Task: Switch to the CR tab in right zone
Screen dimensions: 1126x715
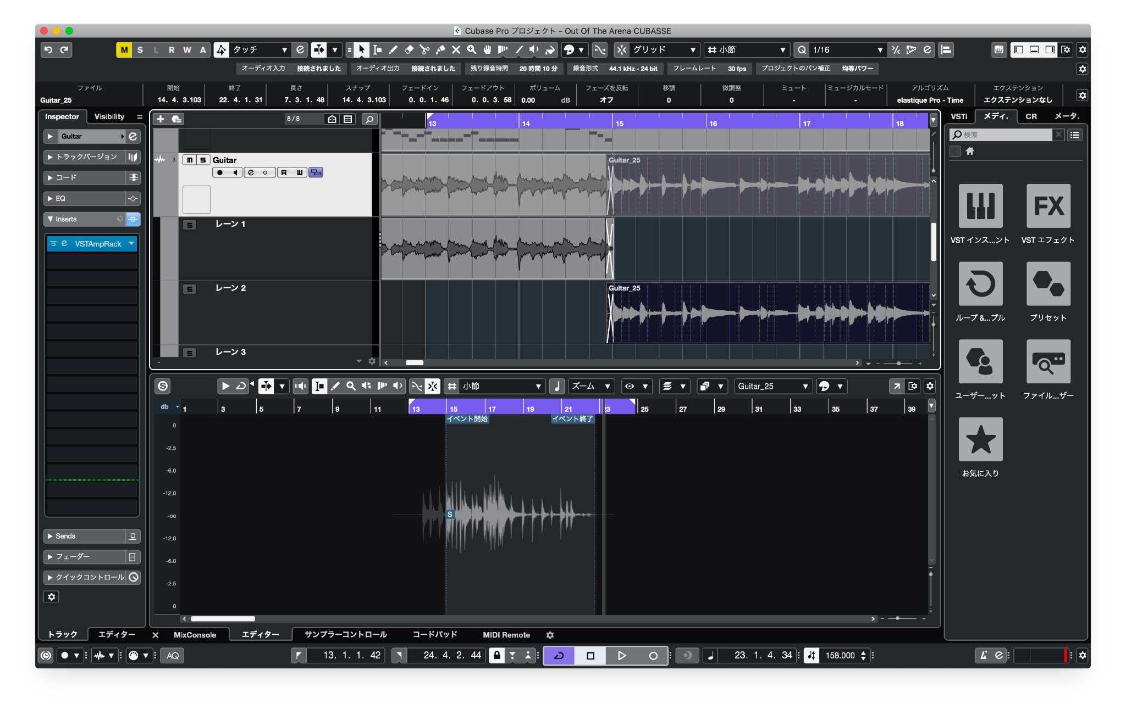Action: (x=1031, y=116)
